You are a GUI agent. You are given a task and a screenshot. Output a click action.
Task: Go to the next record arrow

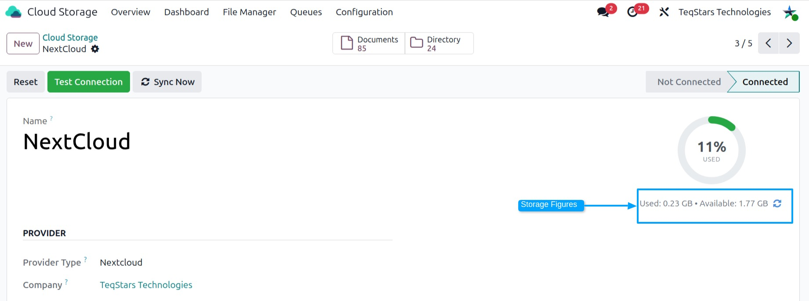pos(789,43)
